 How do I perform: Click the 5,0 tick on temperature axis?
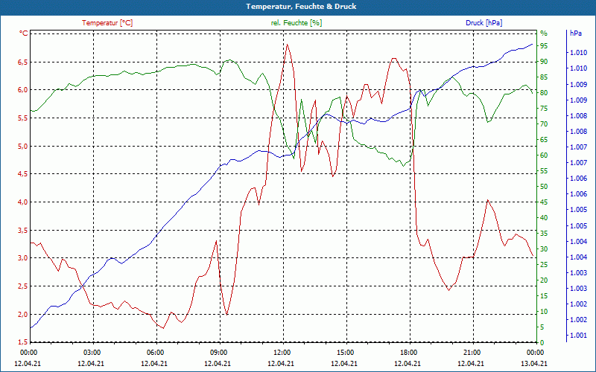tap(23, 146)
